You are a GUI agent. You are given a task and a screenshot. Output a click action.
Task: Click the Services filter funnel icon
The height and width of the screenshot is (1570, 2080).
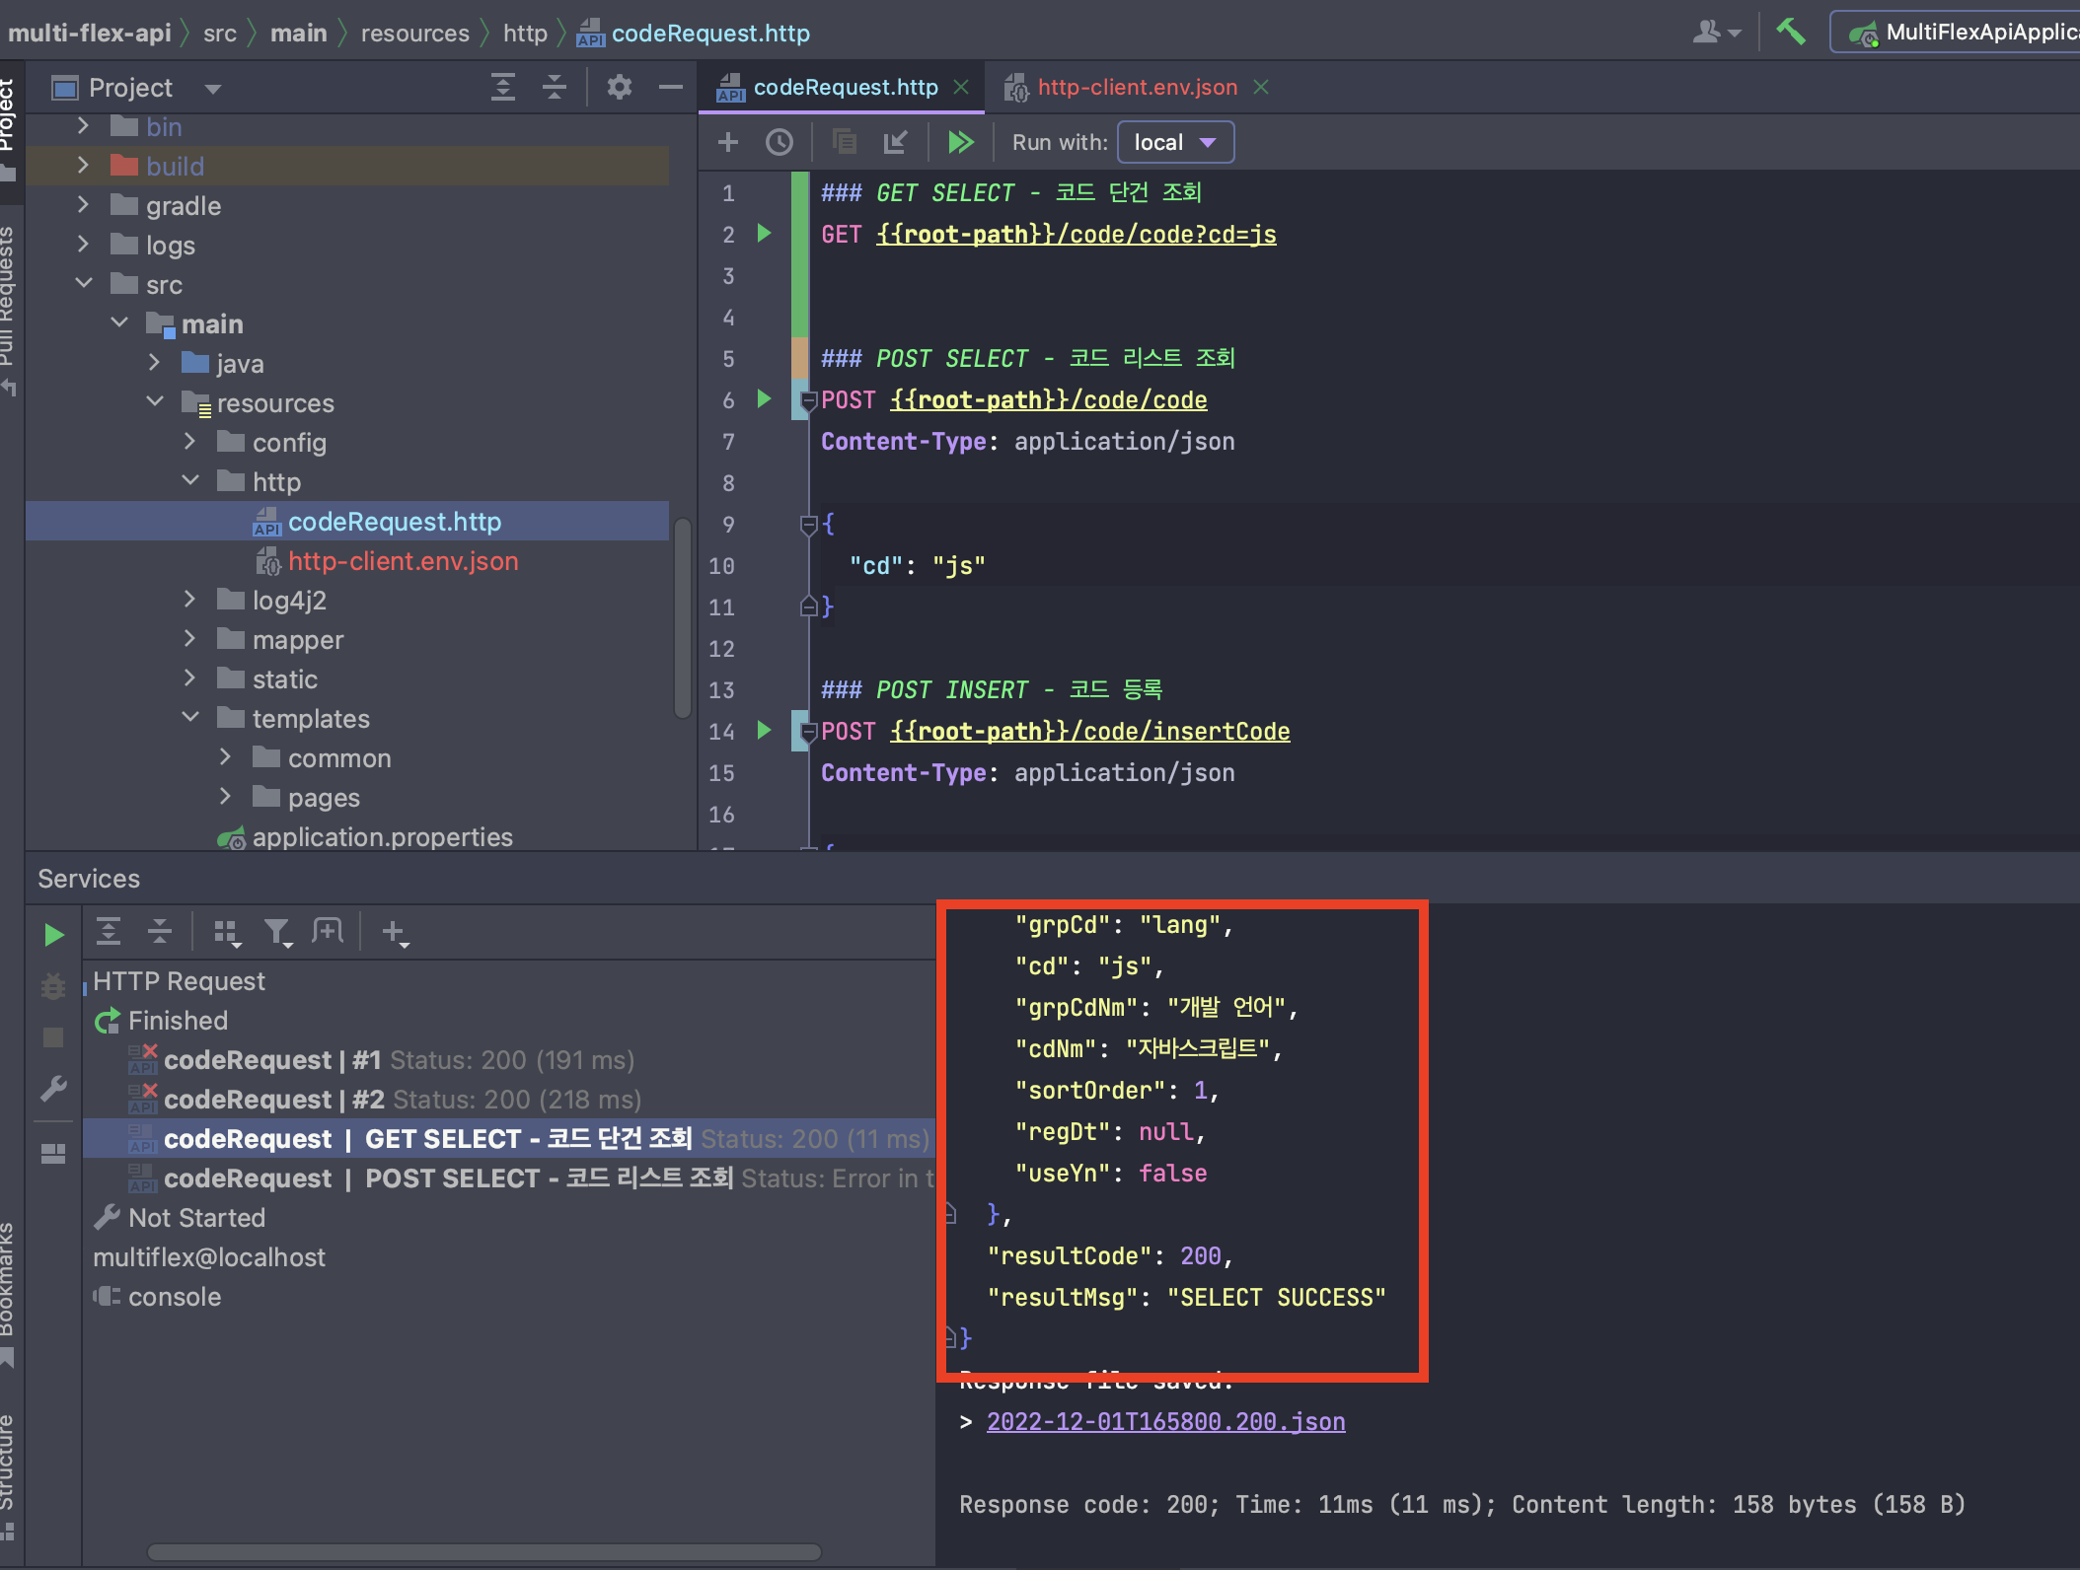[x=277, y=931]
